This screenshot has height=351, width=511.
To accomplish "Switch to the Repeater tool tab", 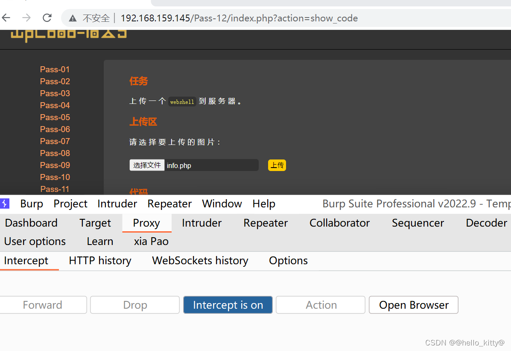I will 266,223.
